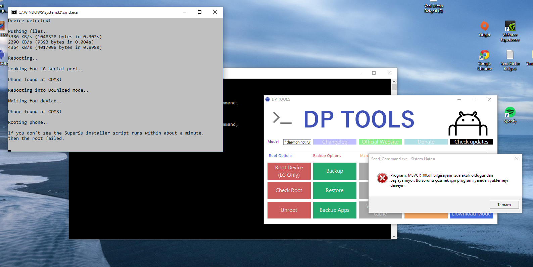Click the Donate button
The width and height of the screenshot is (533, 267).
[426, 142]
